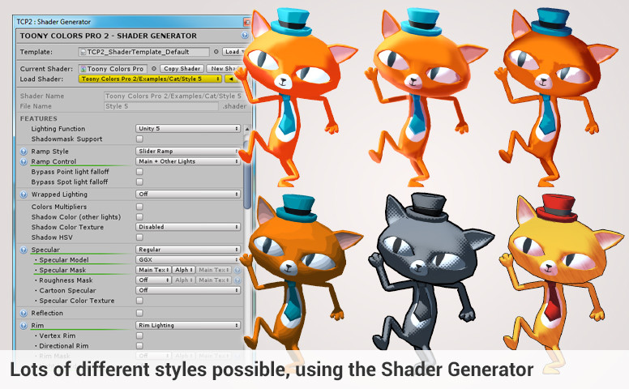Open Ramp Control dropdown Main + Other Lights
The height and width of the screenshot is (389, 629).
click(x=188, y=161)
